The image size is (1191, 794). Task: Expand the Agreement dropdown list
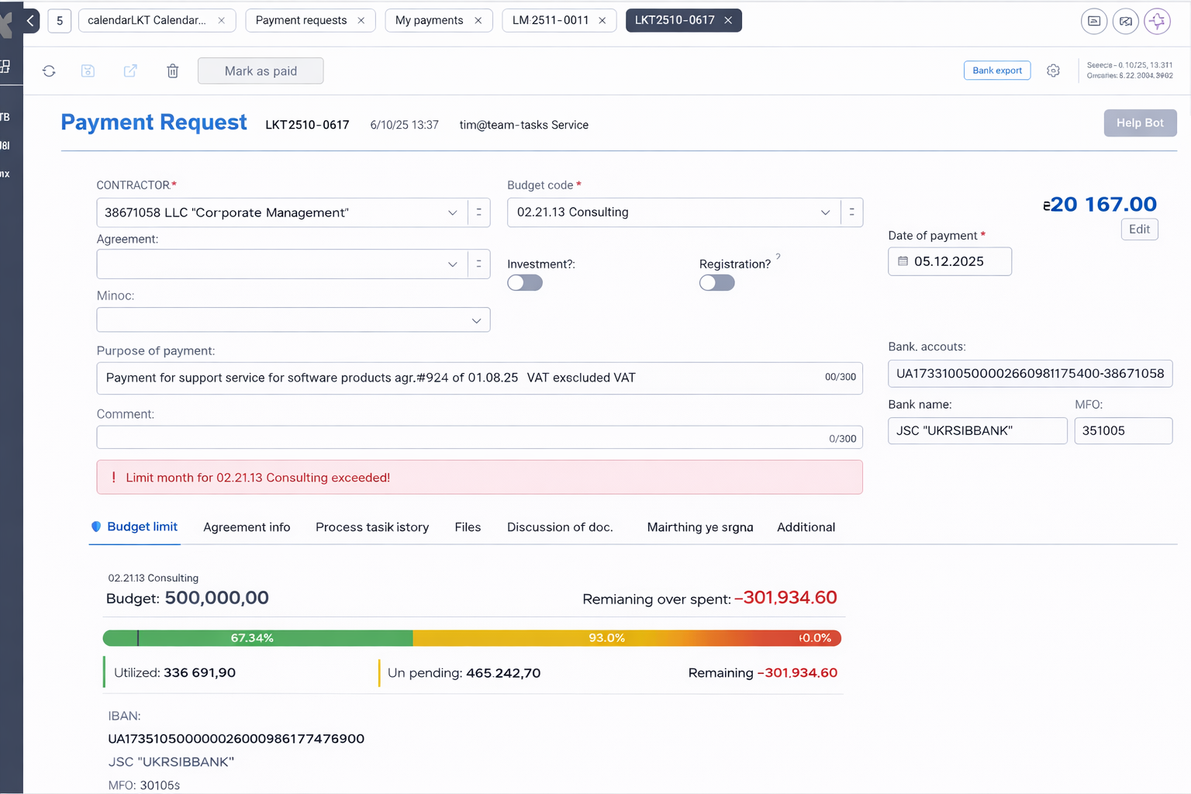click(x=452, y=264)
